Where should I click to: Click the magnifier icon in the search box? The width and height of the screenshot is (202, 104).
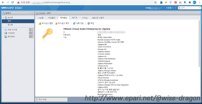coord(180,8)
